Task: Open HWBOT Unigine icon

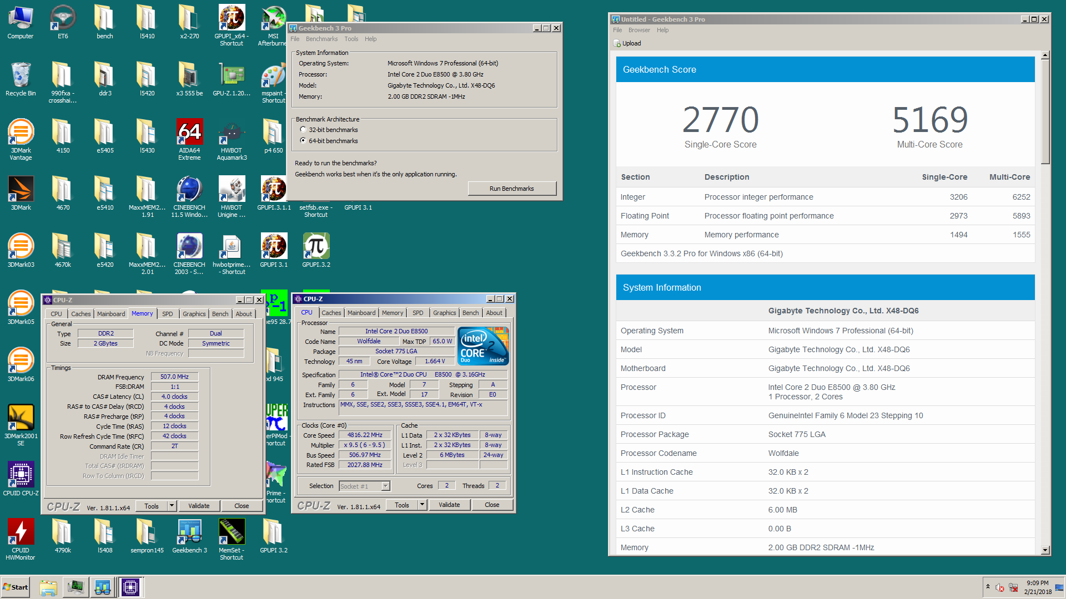Action: tap(232, 197)
